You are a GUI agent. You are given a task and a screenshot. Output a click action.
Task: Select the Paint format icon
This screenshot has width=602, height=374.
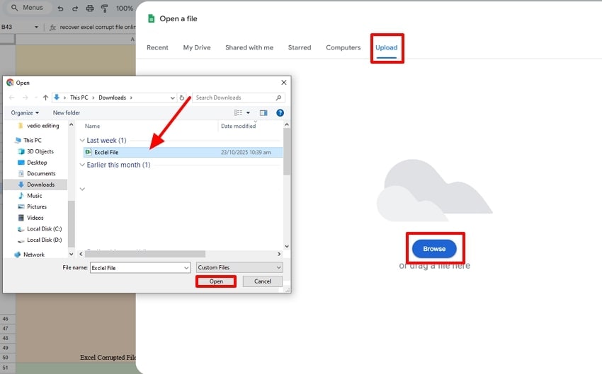click(104, 8)
